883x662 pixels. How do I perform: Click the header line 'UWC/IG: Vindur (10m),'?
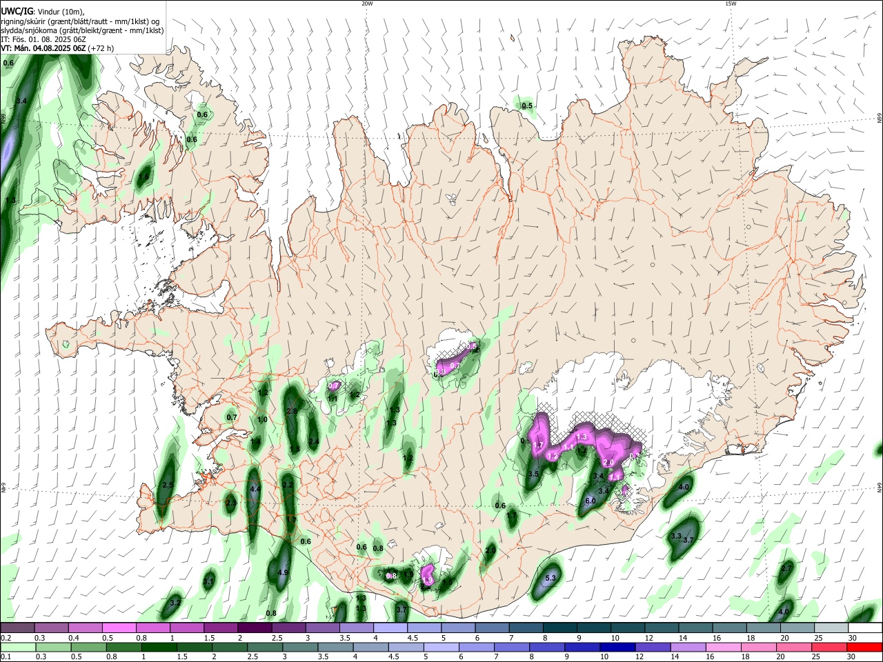(x=42, y=11)
